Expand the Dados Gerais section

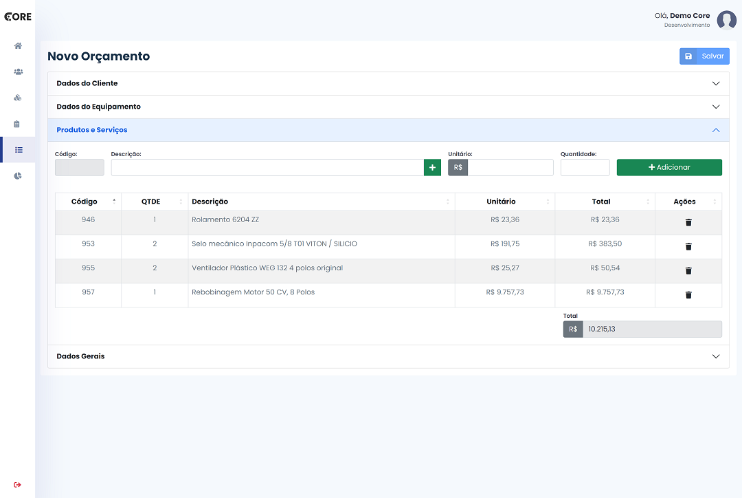[388, 356]
